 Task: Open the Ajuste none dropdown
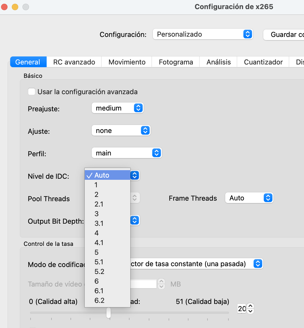121,131
